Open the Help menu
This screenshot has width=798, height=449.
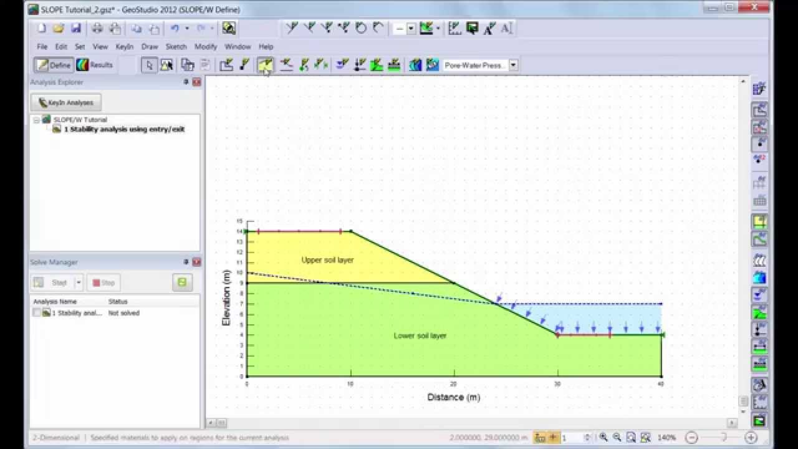tap(266, 47)
